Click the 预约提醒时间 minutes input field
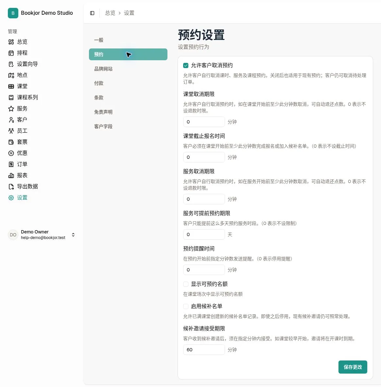The image size is (381, 387). point(204,270)
